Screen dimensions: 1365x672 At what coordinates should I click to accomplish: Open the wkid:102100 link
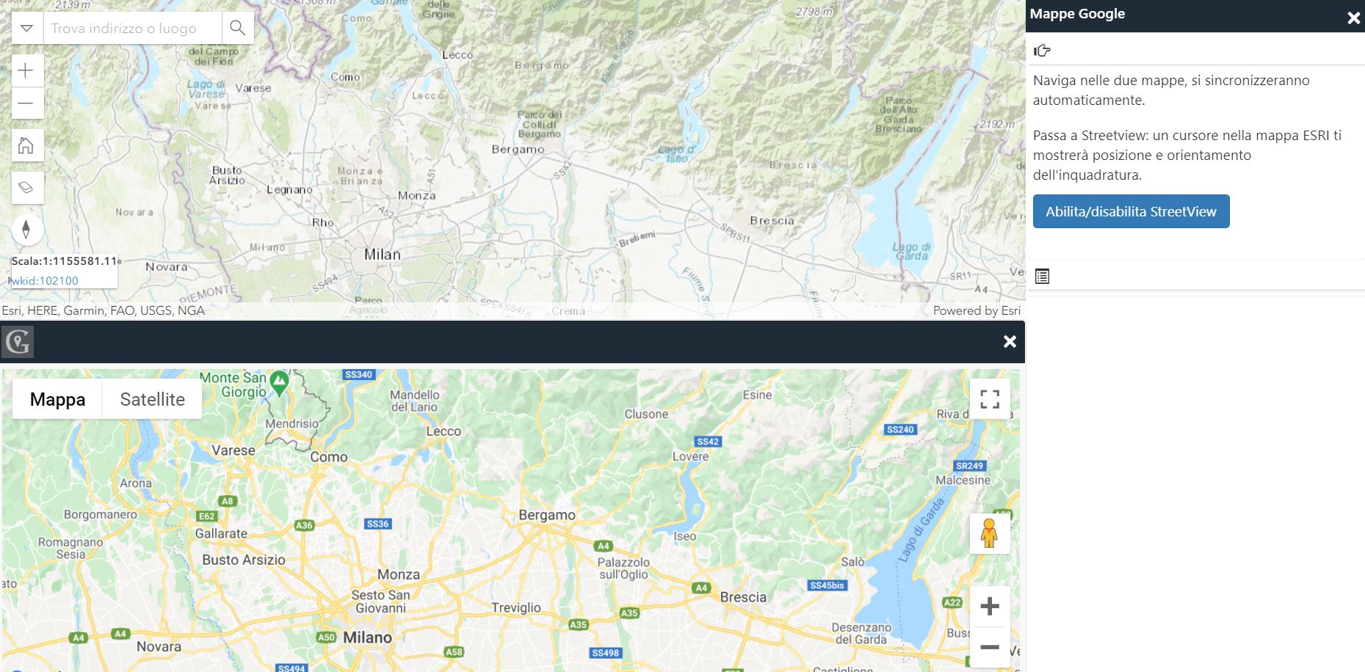tap(45, 280)
